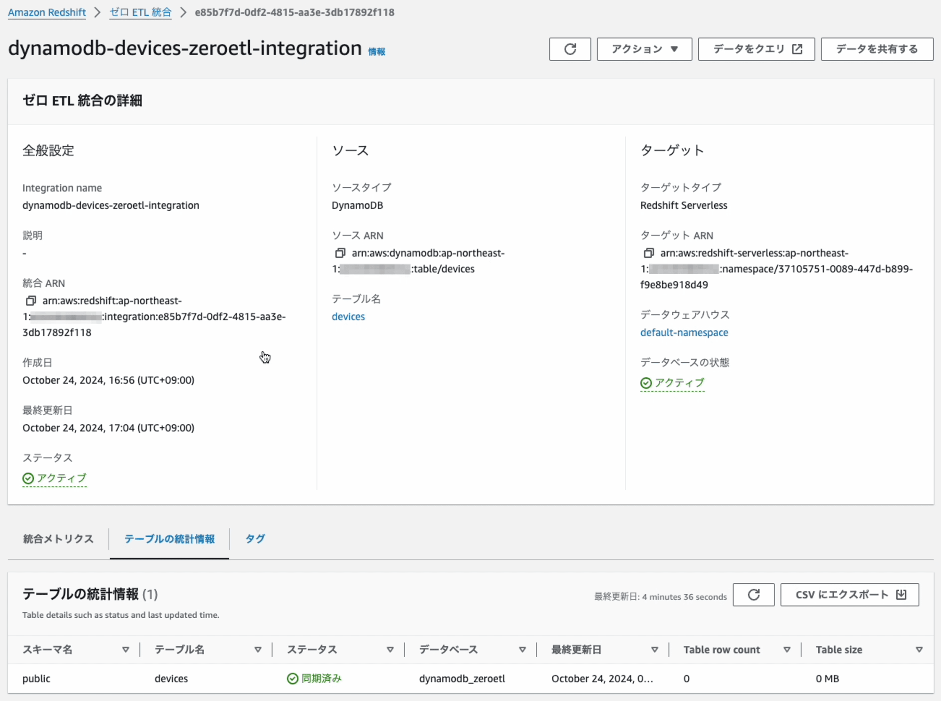The width and height of the screenshot is (941, 701).
Task: Click the 同期済み status in devices row
Action: pyautogui.click(x=314, y=678)
